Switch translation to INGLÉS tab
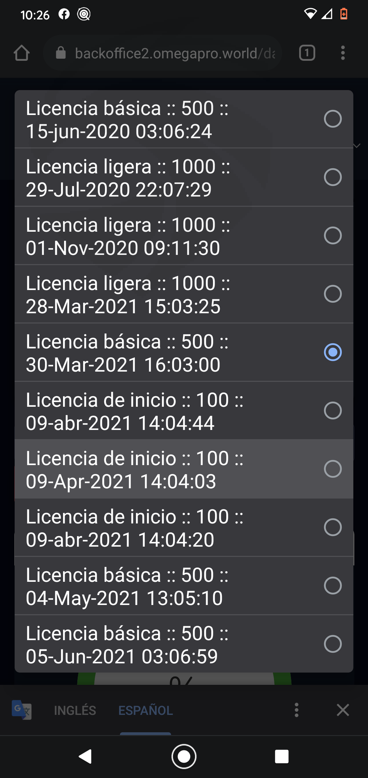 point(75,710)
